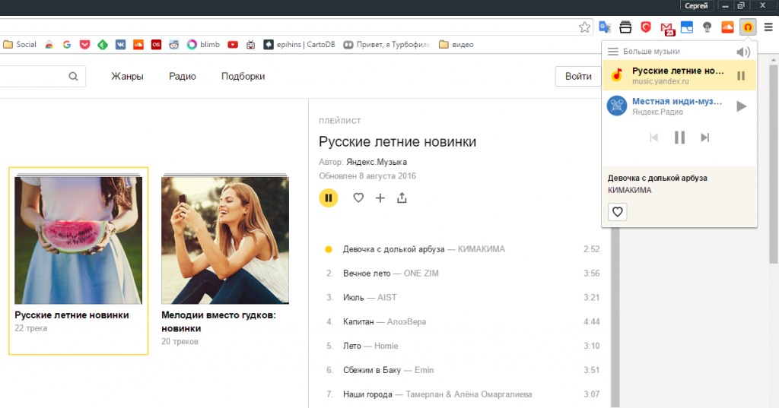Like the playlist using heart icon
This screenshot has height=408, width=779.
point(358,198)
